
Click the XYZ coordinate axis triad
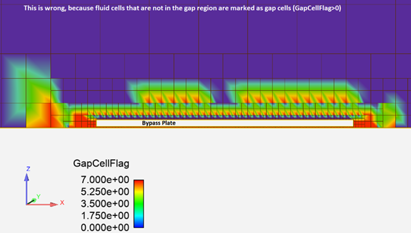tap(44, 186)
